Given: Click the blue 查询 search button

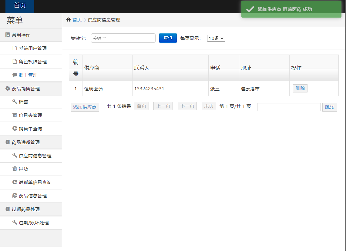Looking at the screenshot, I should pos(168,38).
